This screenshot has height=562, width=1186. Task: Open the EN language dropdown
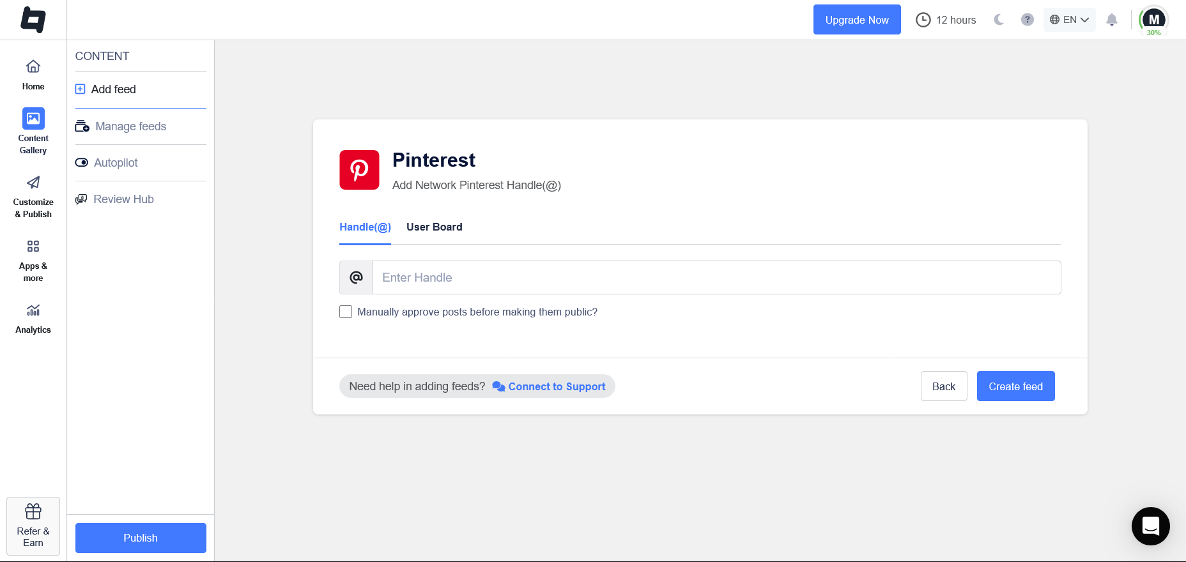click(1070, 20)
